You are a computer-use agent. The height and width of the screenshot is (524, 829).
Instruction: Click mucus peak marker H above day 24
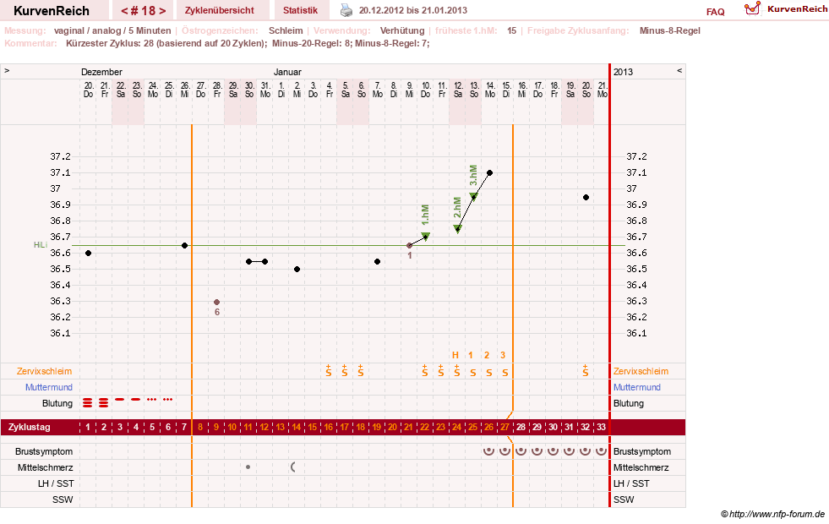[455, 355]
